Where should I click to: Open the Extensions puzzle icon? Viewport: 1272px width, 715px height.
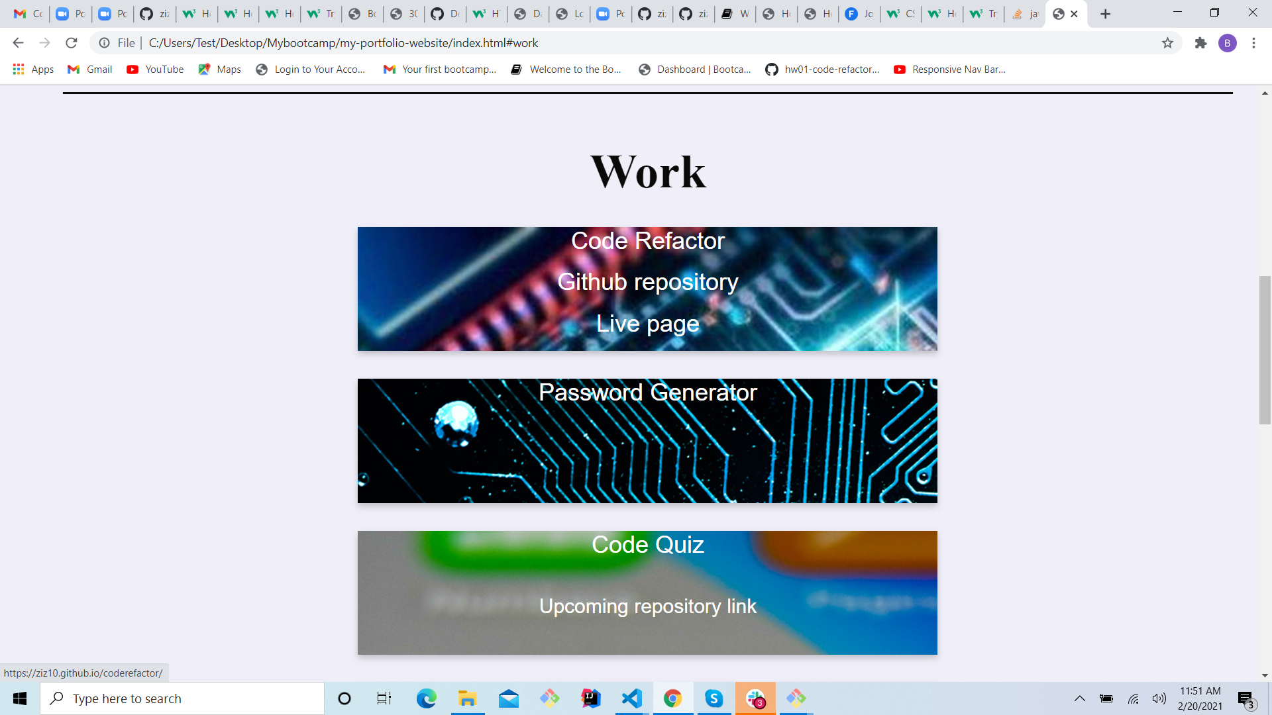click(1200, 43)
